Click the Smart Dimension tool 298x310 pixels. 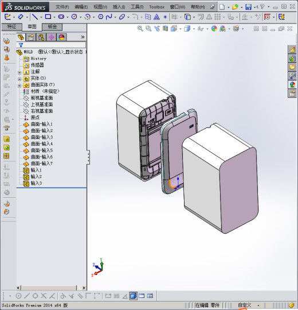click(20, 17)
